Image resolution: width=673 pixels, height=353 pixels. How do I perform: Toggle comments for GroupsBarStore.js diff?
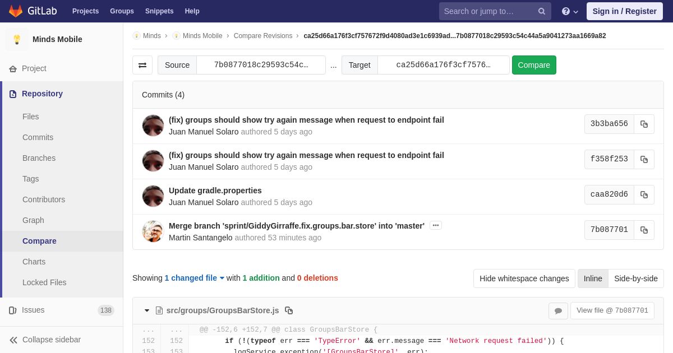(558, 310)
